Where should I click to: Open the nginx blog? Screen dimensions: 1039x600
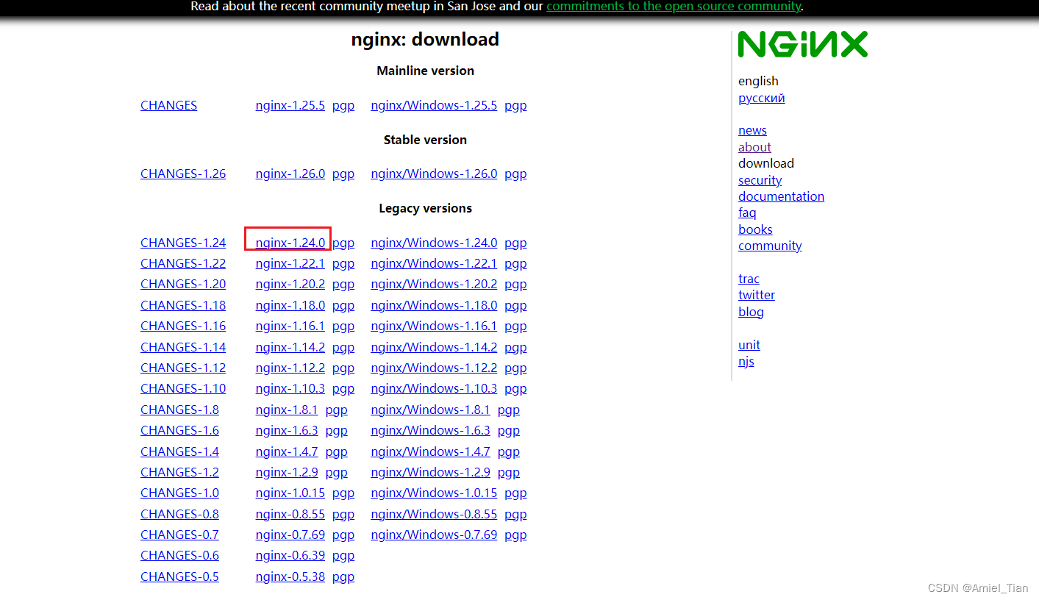coord(751,311)
